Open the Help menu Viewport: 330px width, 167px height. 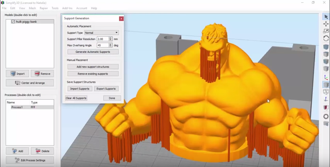(94, 8)
